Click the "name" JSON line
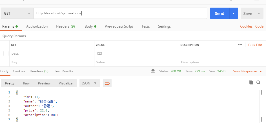Viewport: 266px width, 123px height. click(x=40, y=101)
